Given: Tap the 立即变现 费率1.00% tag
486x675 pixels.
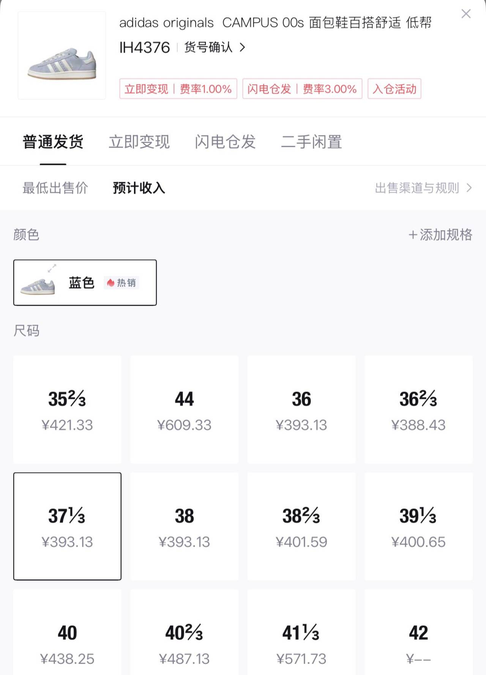Looking at the screenshot, I should [x=178, y=89].
